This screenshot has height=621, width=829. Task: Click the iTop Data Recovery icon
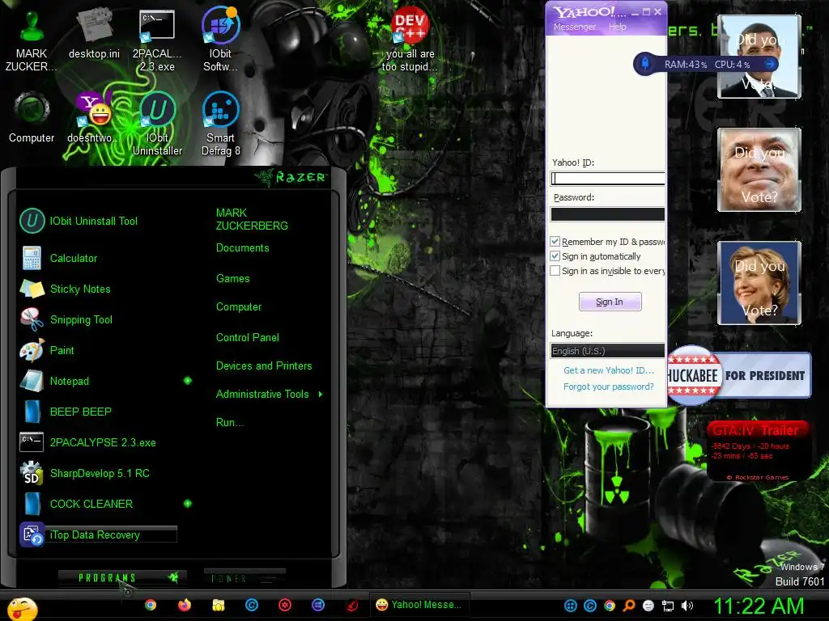pyautogui.click(x=32, y=534)
